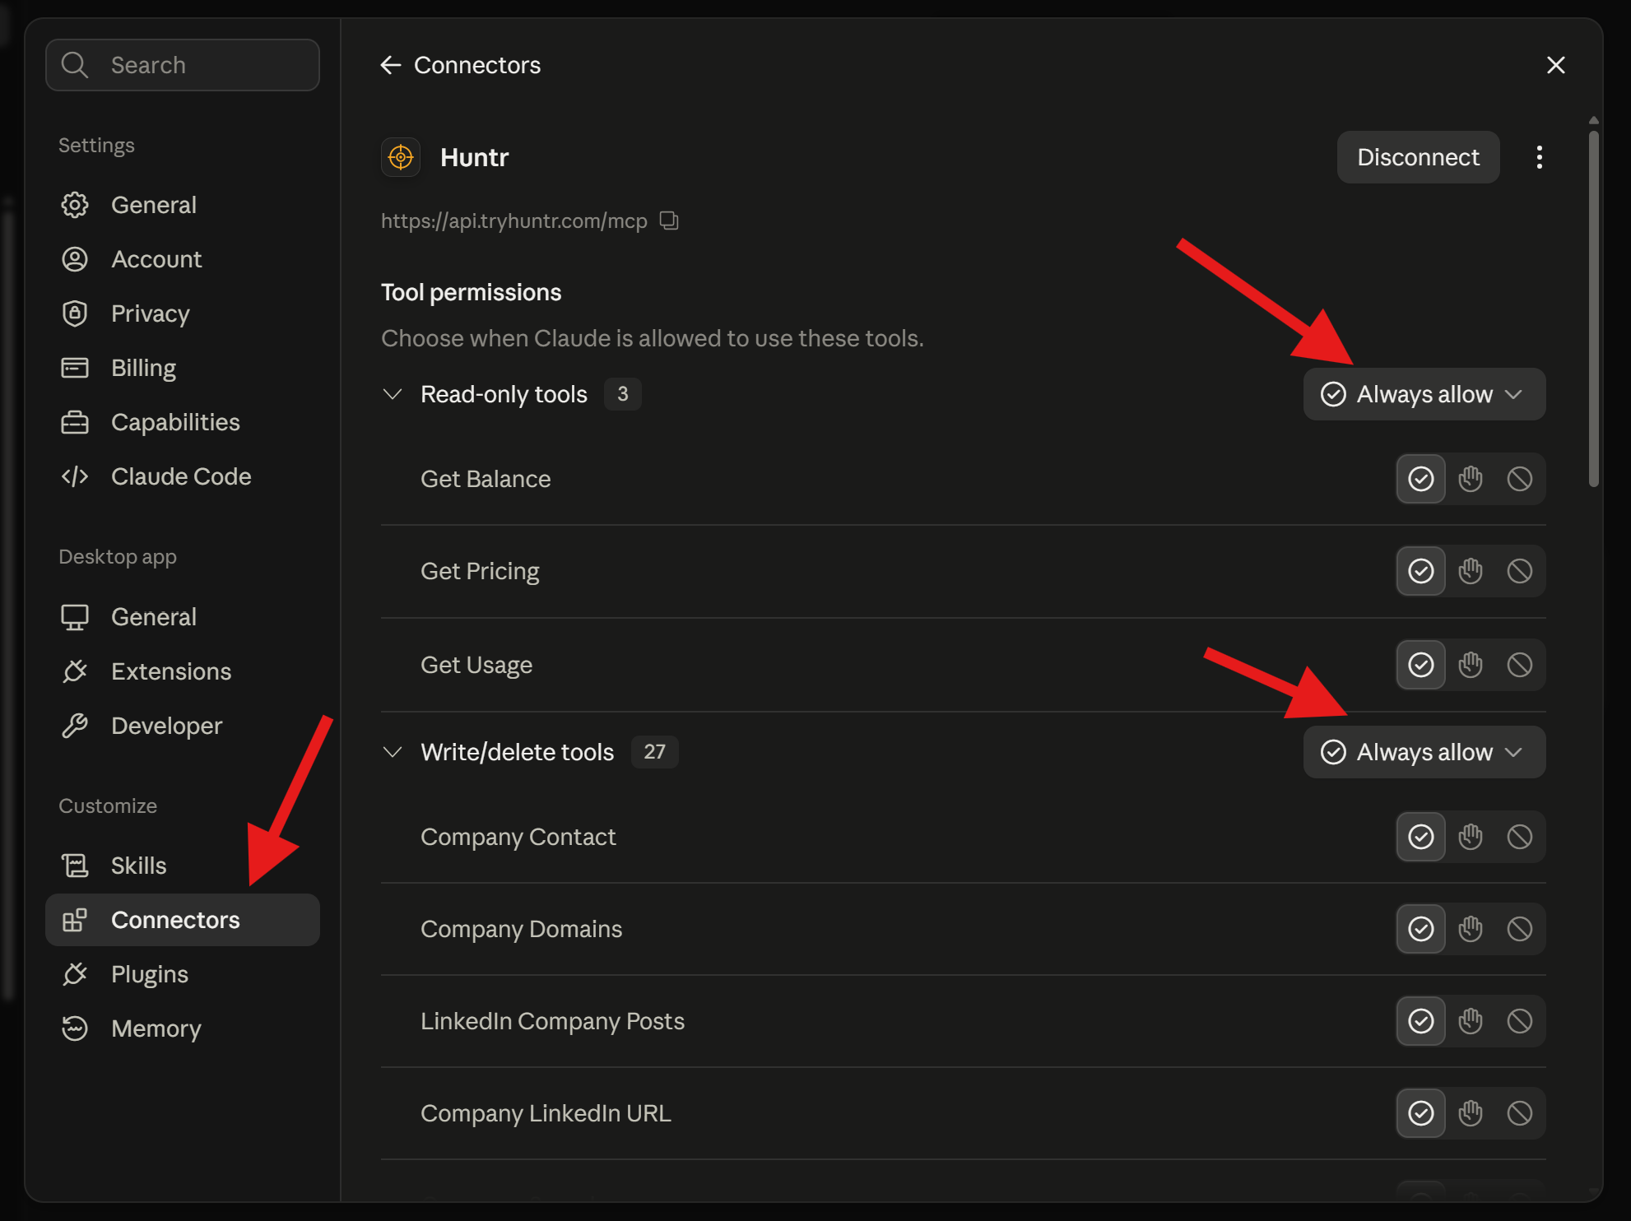This screenshot has width=1631, height=1221.
Task: Block the Get Pricing tool
Action: coord(1519,571)
